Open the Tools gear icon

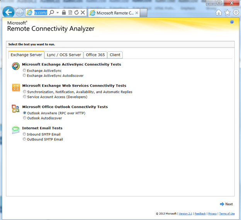pyautogui.click(x=236, y=12)
